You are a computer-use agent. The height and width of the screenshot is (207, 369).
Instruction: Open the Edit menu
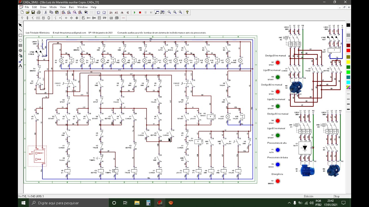35,7
